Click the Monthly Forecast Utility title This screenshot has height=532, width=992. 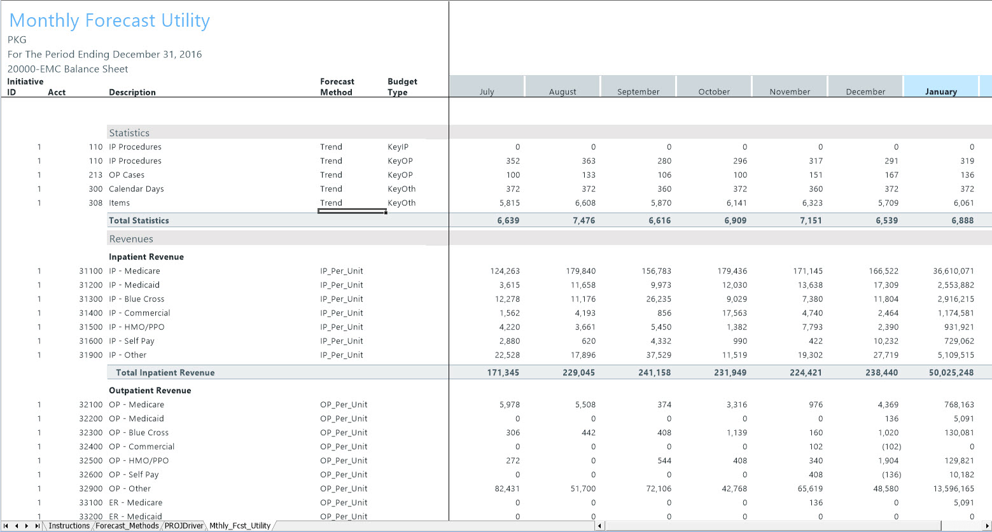tap(109, 20)
